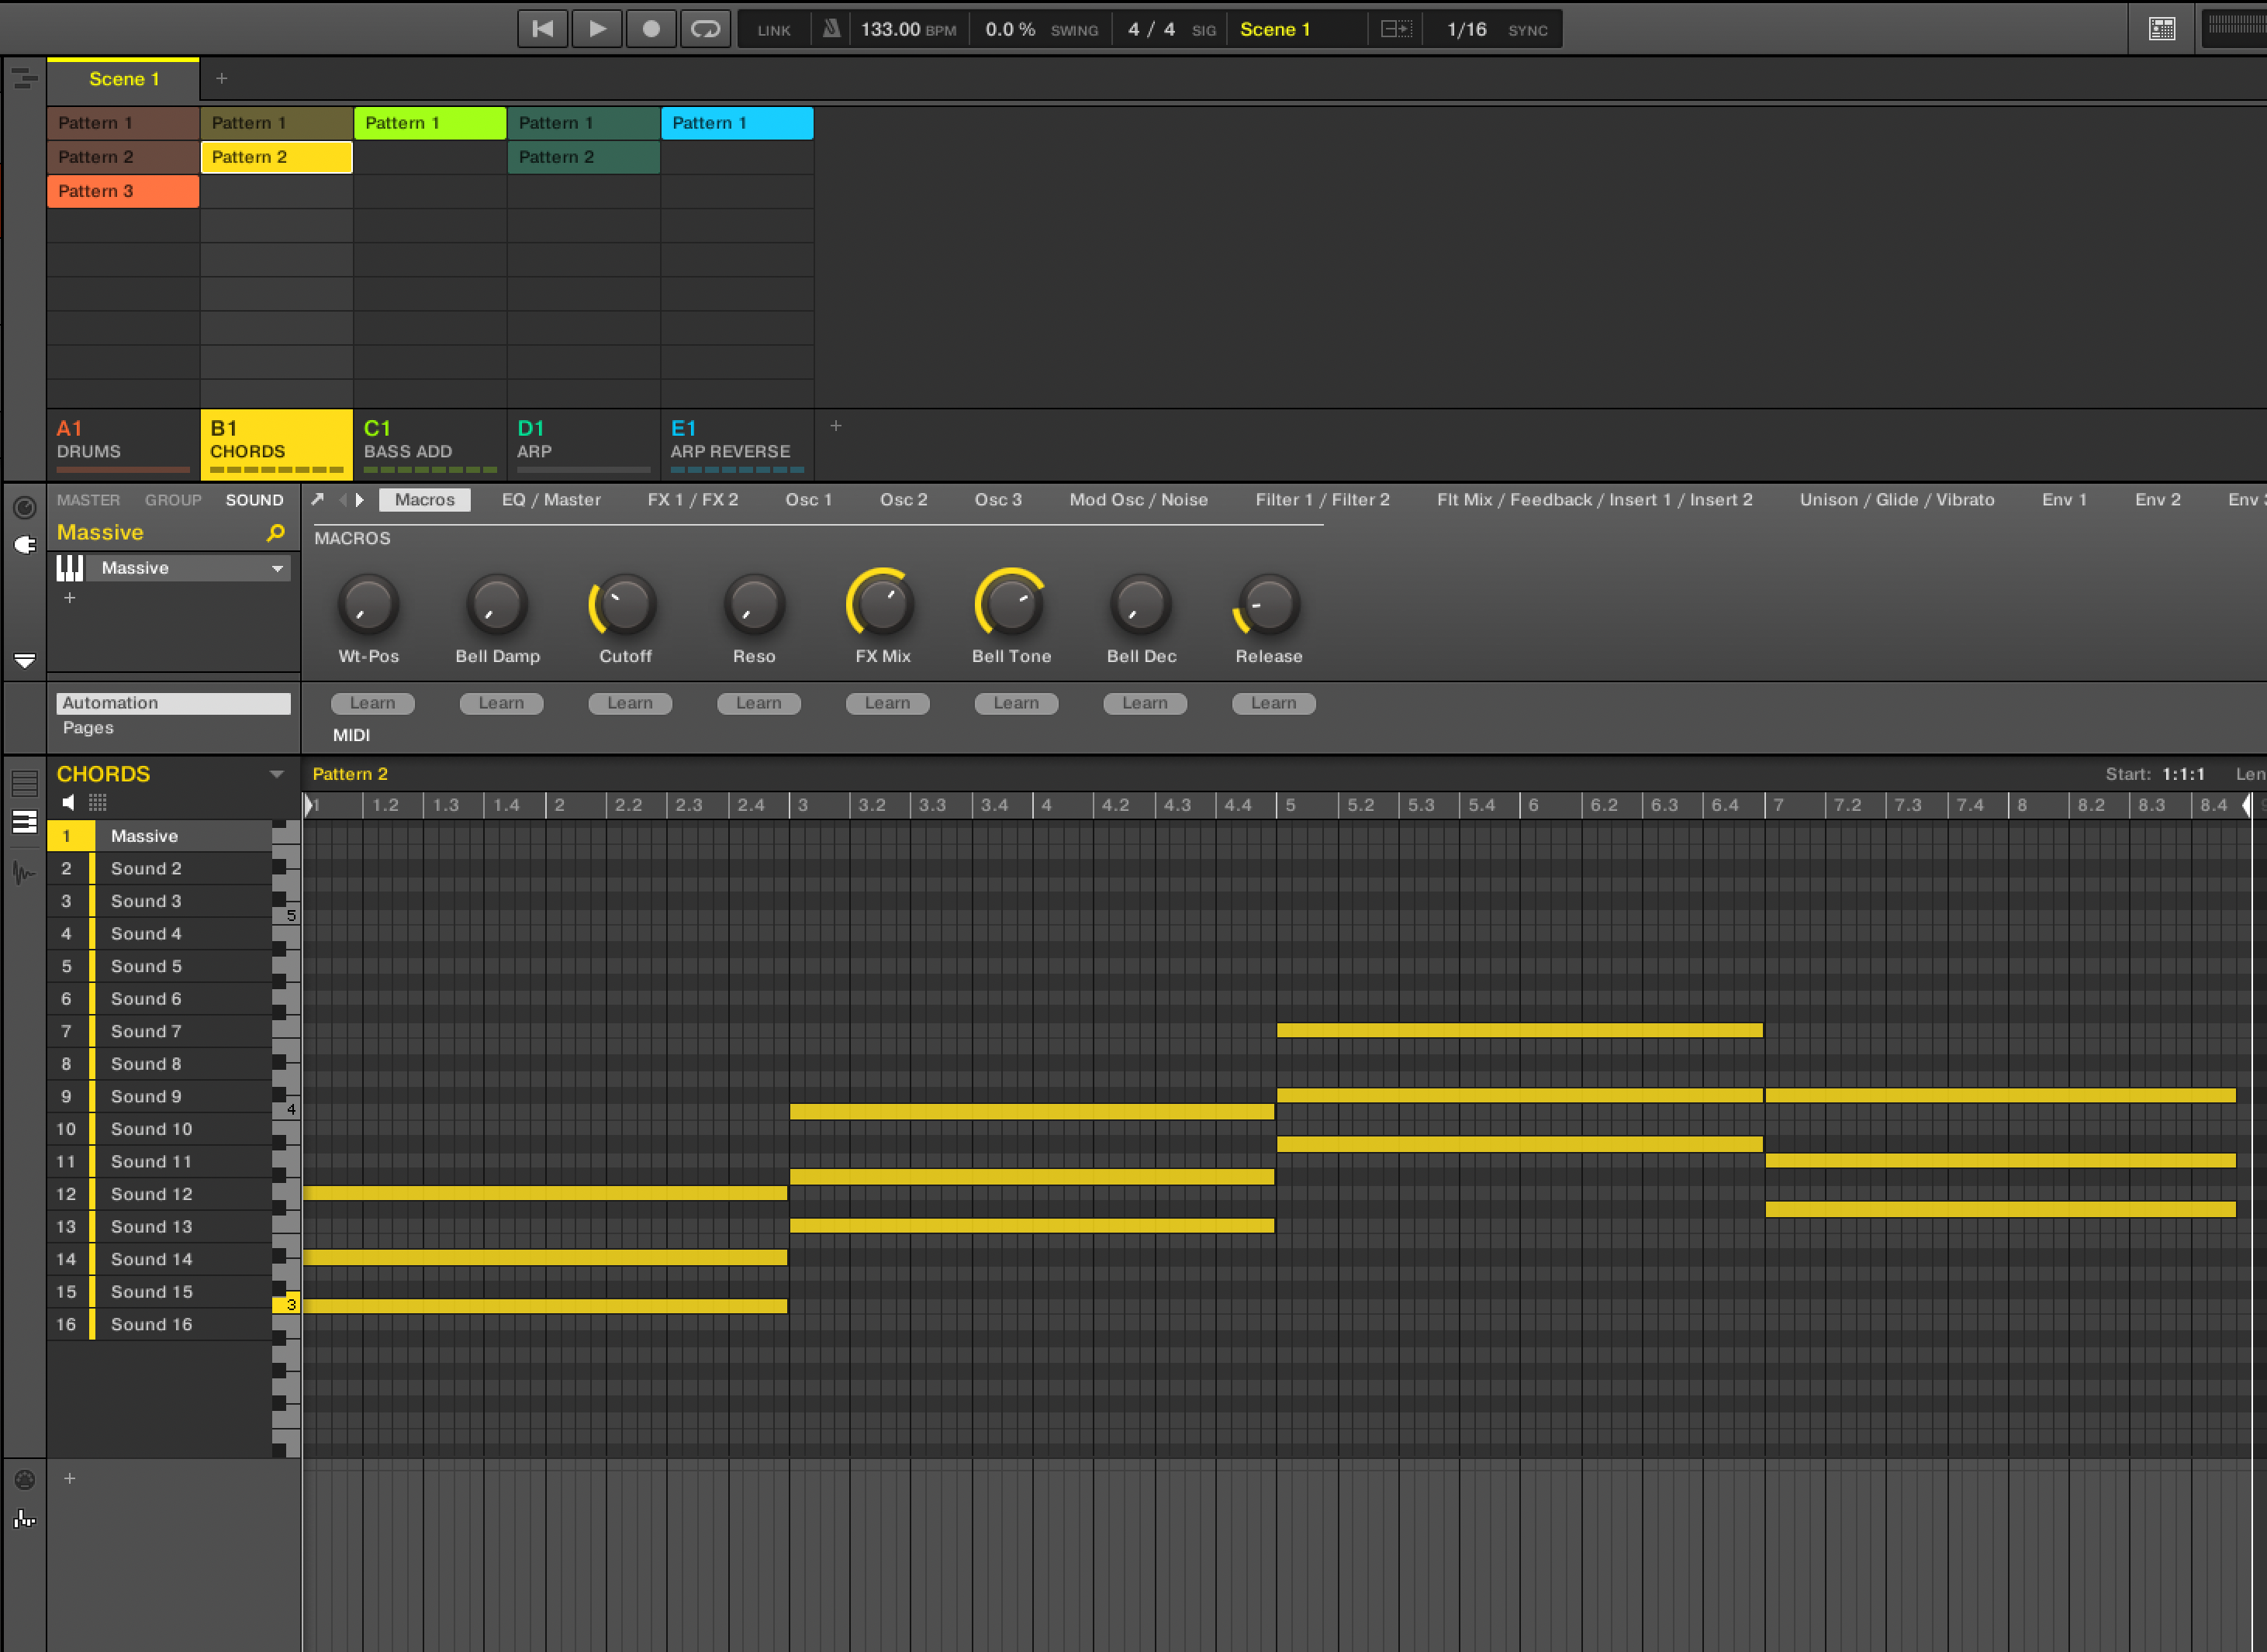
Task: Toggle the metronome icon
Action: pos(831,29)
